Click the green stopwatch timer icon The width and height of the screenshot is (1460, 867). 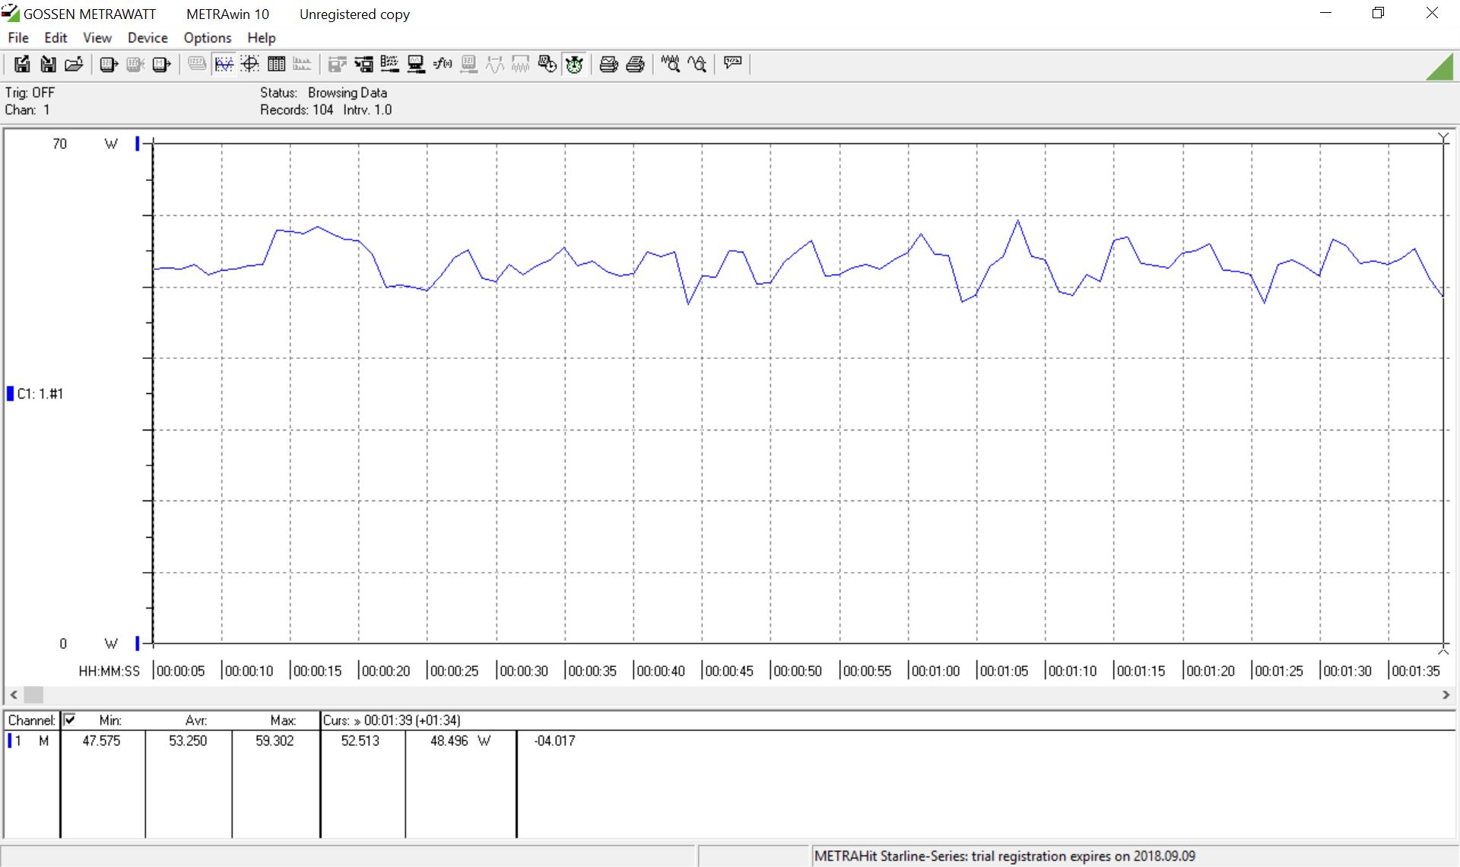(x=574, y=65)
